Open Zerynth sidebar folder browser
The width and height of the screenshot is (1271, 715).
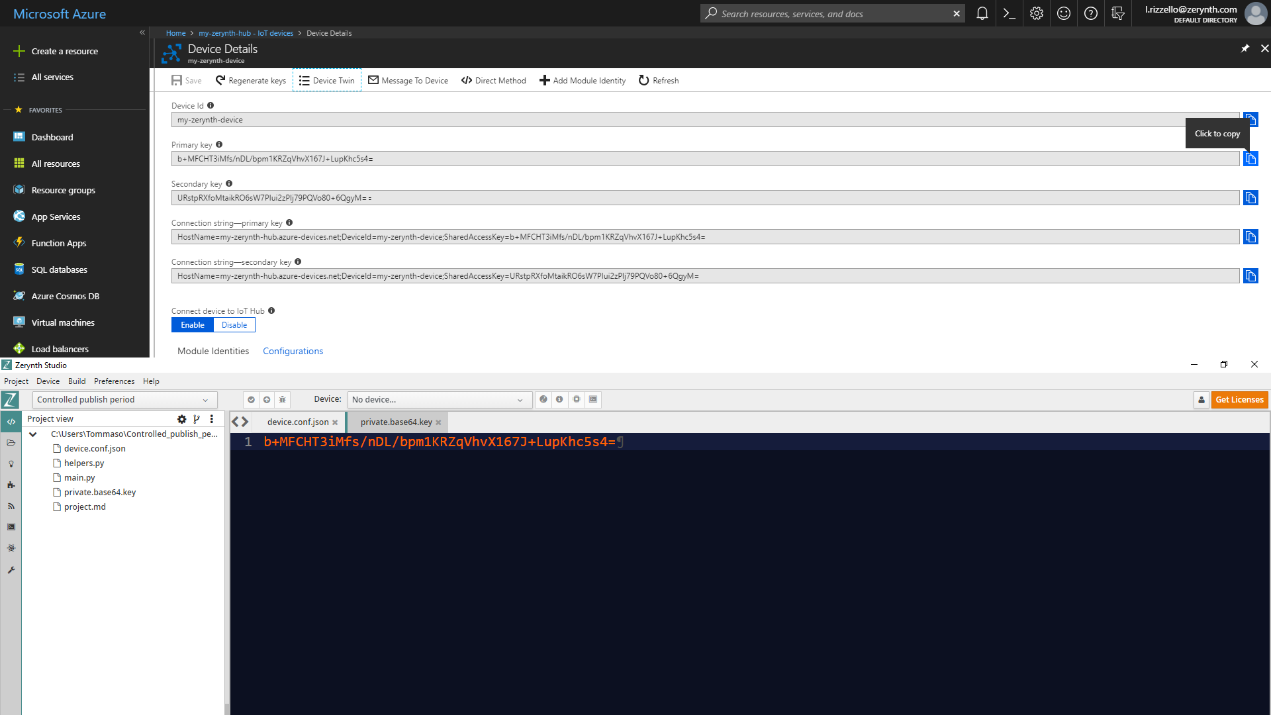11,442
